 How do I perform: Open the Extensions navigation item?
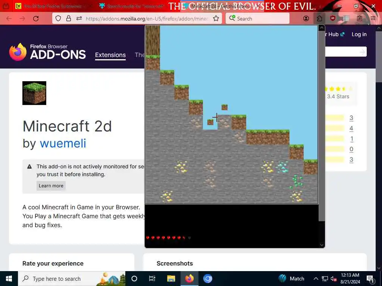click(110, 55)
